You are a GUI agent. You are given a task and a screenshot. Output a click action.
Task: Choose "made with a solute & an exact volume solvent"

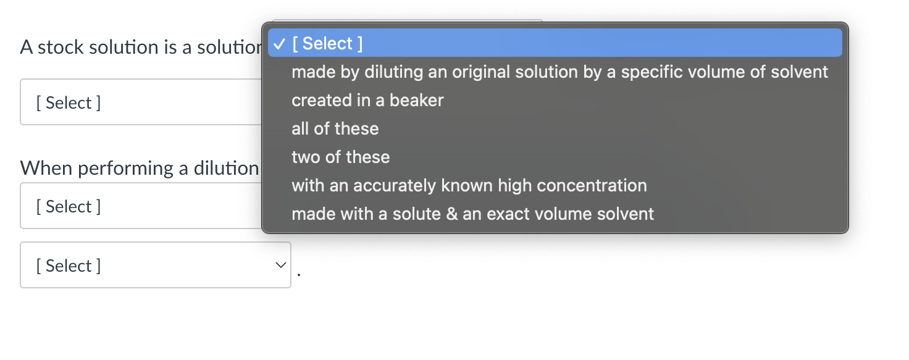tap(472, 214)
